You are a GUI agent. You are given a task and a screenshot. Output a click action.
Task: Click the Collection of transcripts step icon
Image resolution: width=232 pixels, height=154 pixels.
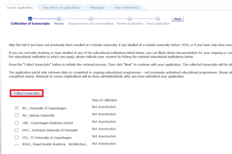point(30,19)
